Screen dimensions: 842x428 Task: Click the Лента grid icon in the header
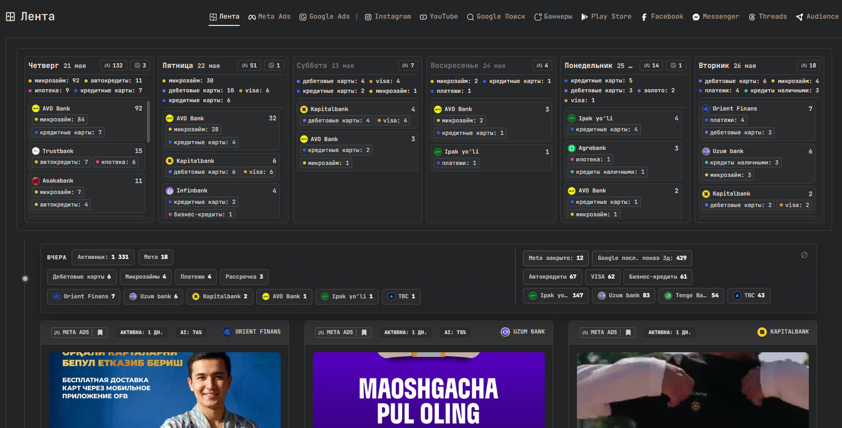click(x=10, y=17)
